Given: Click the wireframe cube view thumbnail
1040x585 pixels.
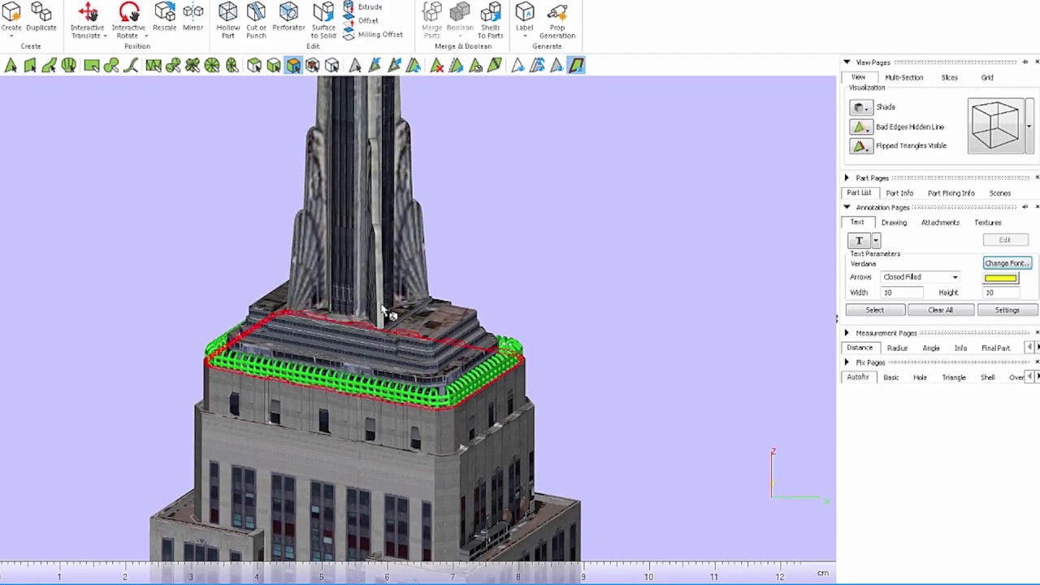Looking at the screenshot, I should click(996, 126).
